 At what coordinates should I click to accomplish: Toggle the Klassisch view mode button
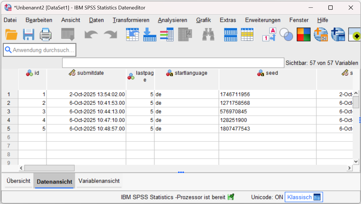click(304, 197)
